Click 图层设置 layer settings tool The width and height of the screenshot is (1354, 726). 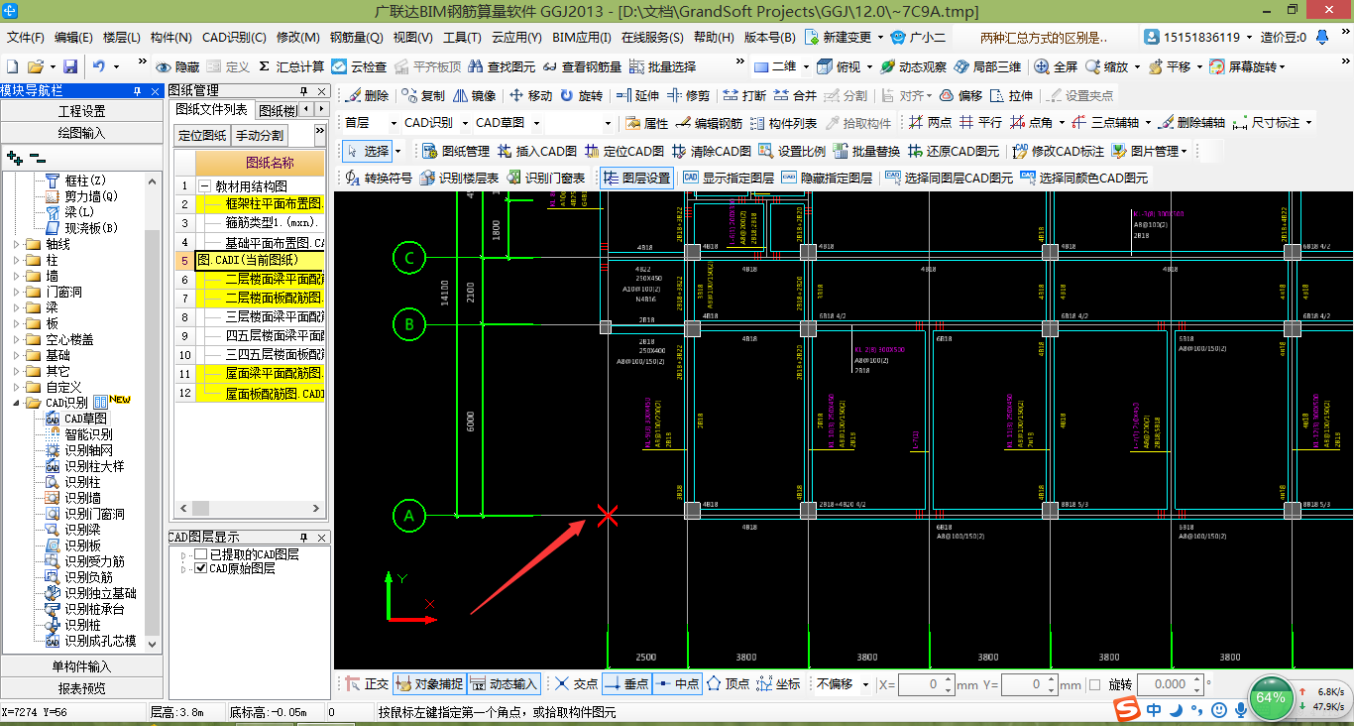click(636, 178)
